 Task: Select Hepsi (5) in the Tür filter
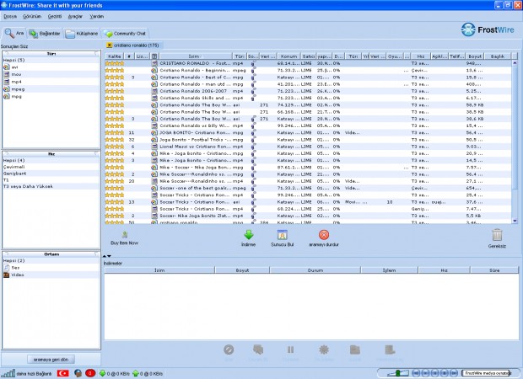[51, 60]
